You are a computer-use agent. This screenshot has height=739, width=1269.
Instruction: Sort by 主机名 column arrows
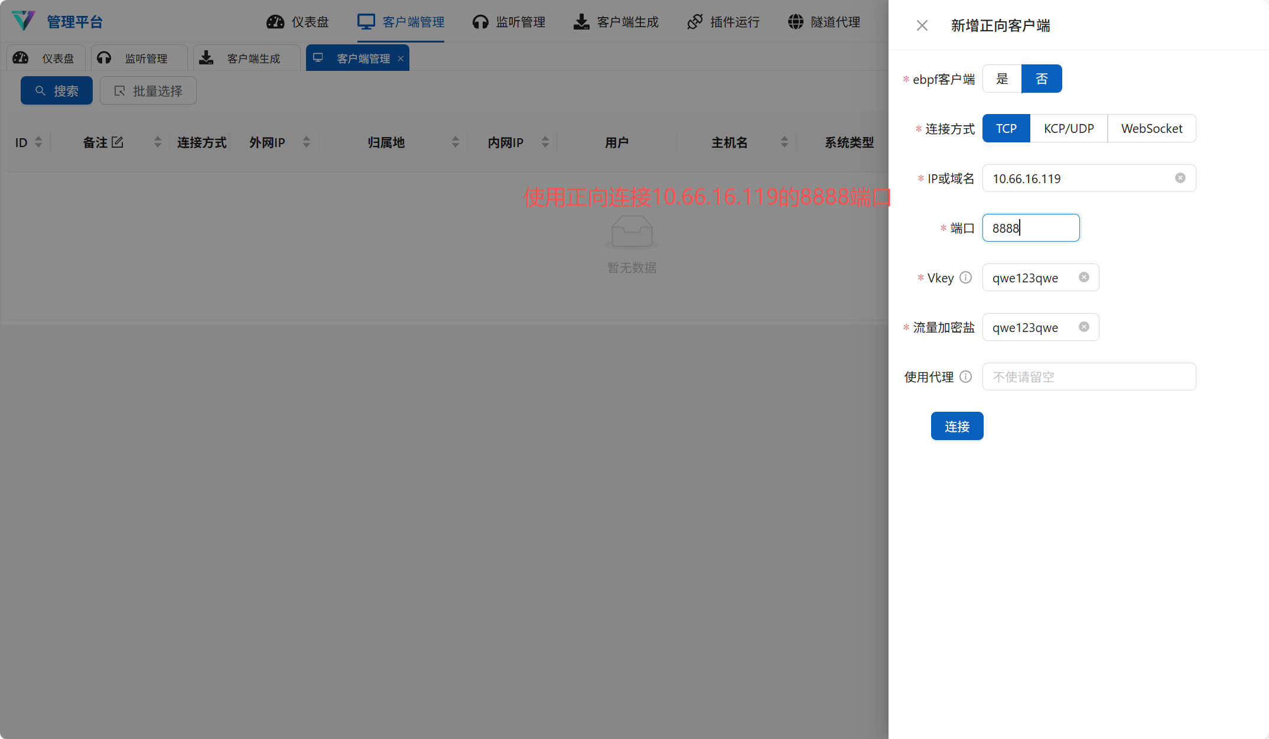[x=784, y=142]
